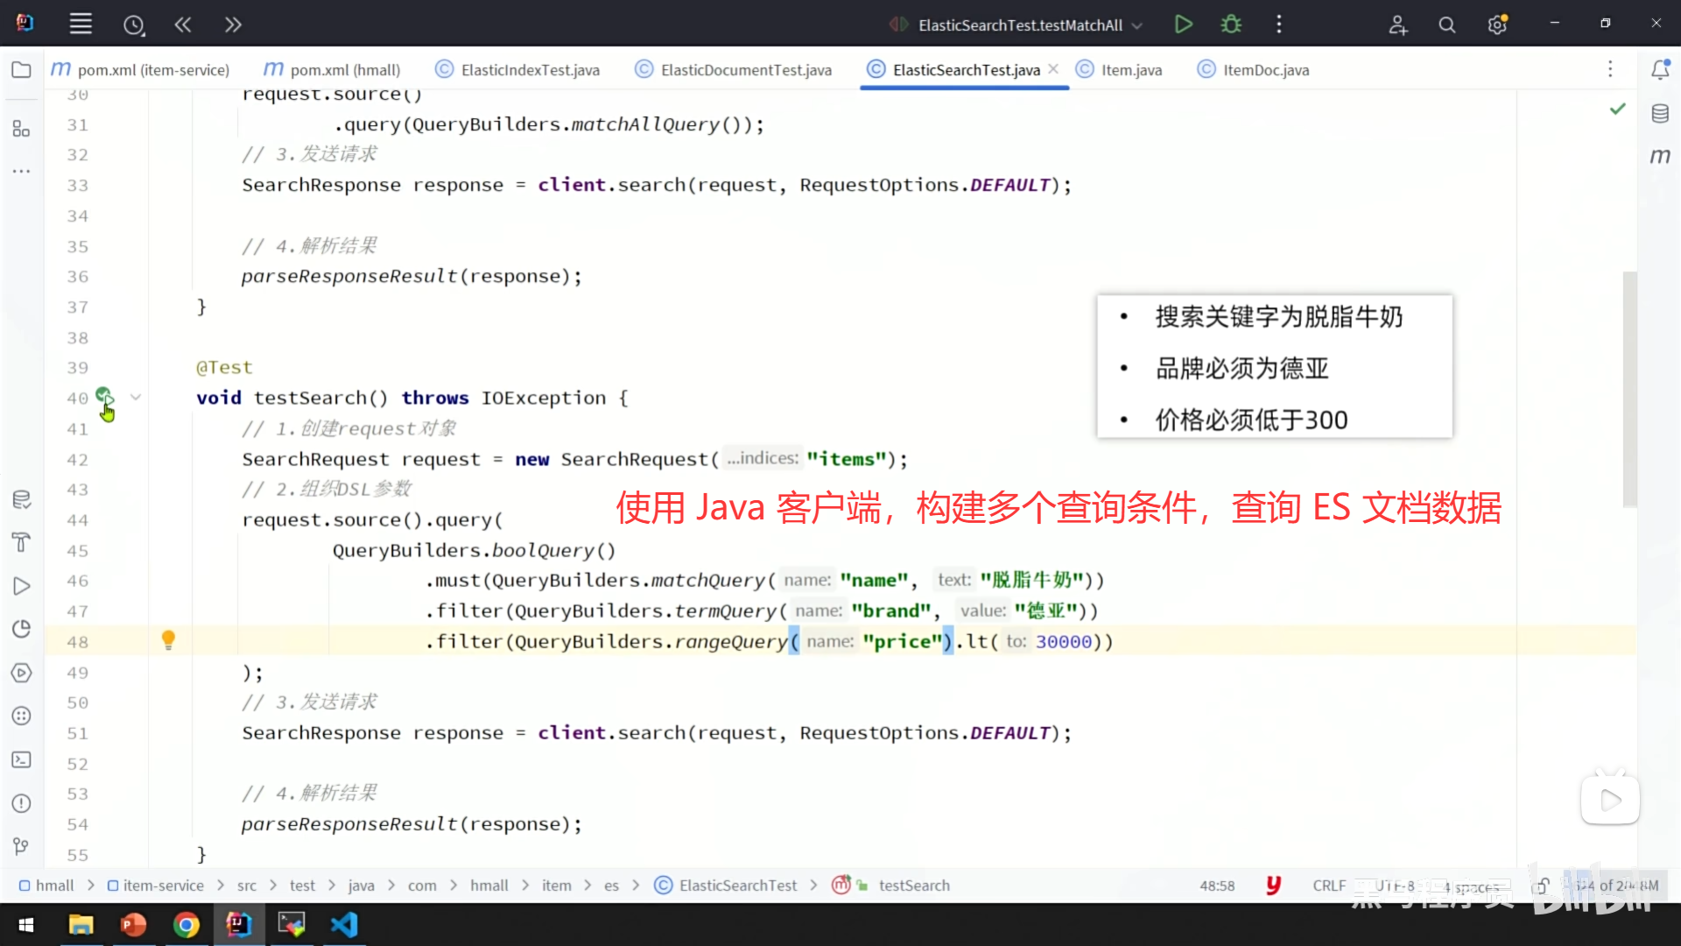Open the Terminal tool window

[21, 759]
